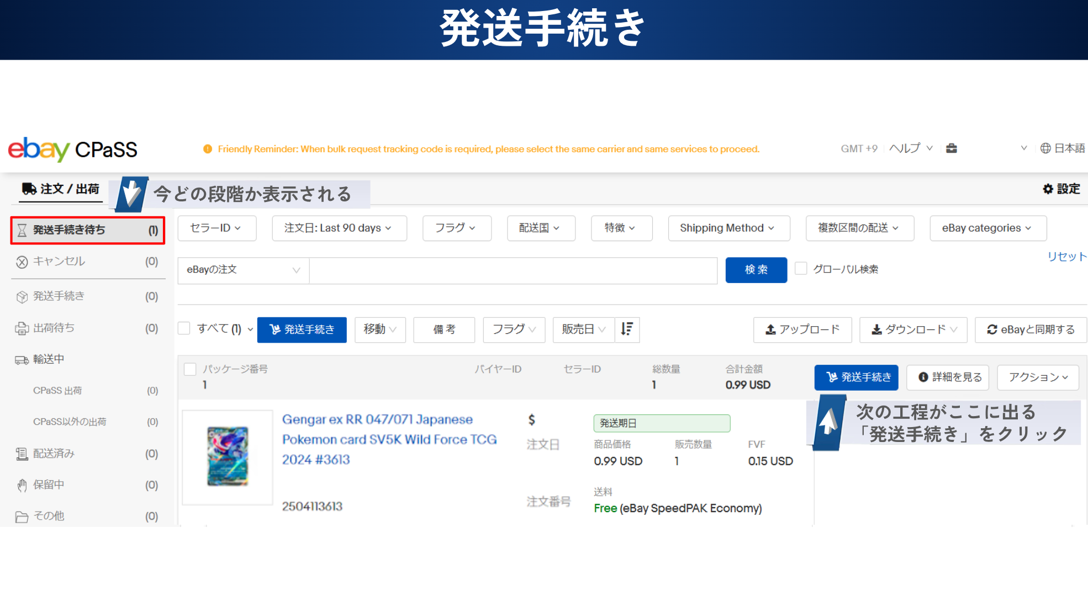The height and width of the screenshot is (607, 1088).
Task: Tick the パッケージ番号 row checkbox
Action: [x=190, y=369]
